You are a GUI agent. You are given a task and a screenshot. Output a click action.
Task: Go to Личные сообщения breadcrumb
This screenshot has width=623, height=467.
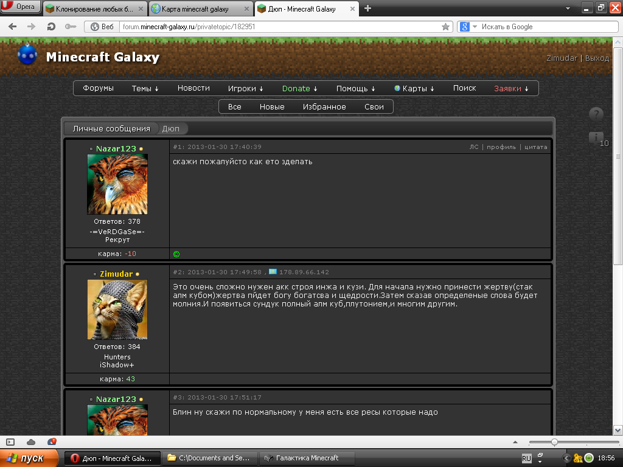tap(111, 129)
